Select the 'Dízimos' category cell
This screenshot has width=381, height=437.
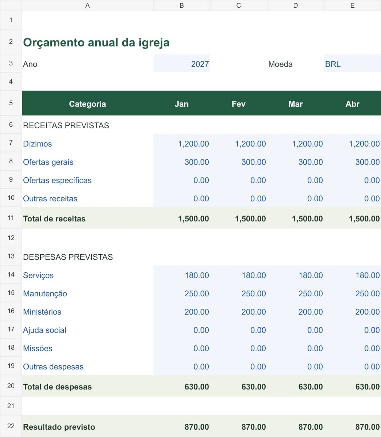(x=87, y=143)
